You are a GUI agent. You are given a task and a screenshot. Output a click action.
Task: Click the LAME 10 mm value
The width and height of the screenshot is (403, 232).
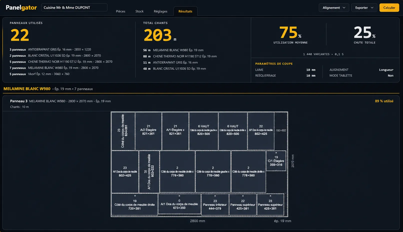pyautogui.click(x=311, y=70)
